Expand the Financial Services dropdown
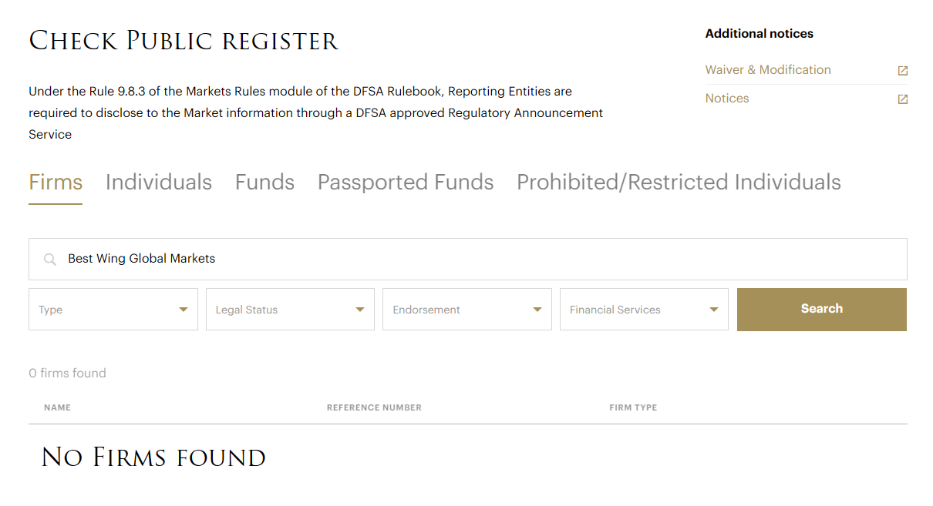Viewport: 933px width, 506px height. pyautogui.click(x=644, y=310)
